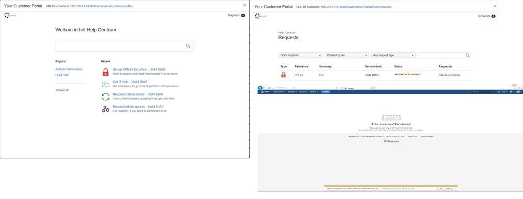Screen dimensions: 523x199
Task: Click the green arrows icon for desk phone request
Action: pyautogui.click(x=105, y=97)
